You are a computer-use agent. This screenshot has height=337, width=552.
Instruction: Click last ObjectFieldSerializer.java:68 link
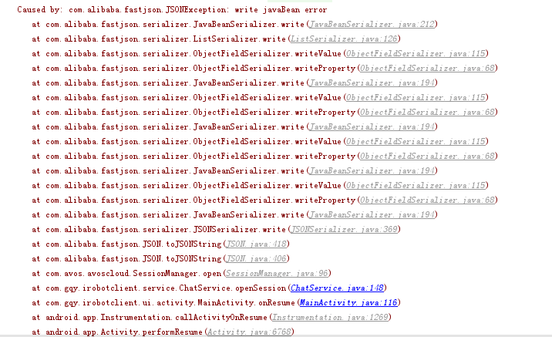(x=427, y=201)
